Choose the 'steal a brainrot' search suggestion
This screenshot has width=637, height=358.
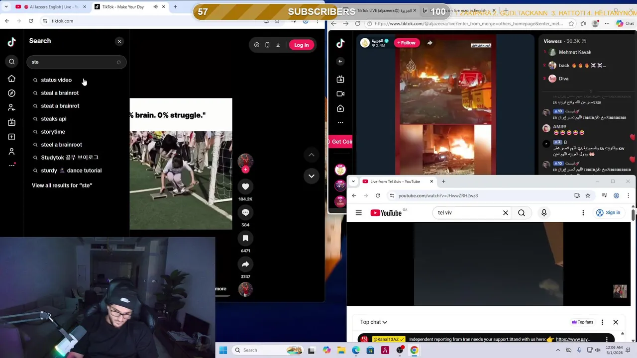click(60, 93)
